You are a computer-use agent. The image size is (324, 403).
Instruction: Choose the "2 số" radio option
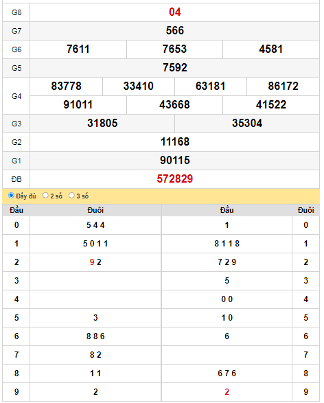click(45, 196)
